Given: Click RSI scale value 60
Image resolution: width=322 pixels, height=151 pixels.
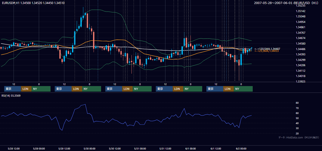Looking at the screenshot, I should pos(297,113).
